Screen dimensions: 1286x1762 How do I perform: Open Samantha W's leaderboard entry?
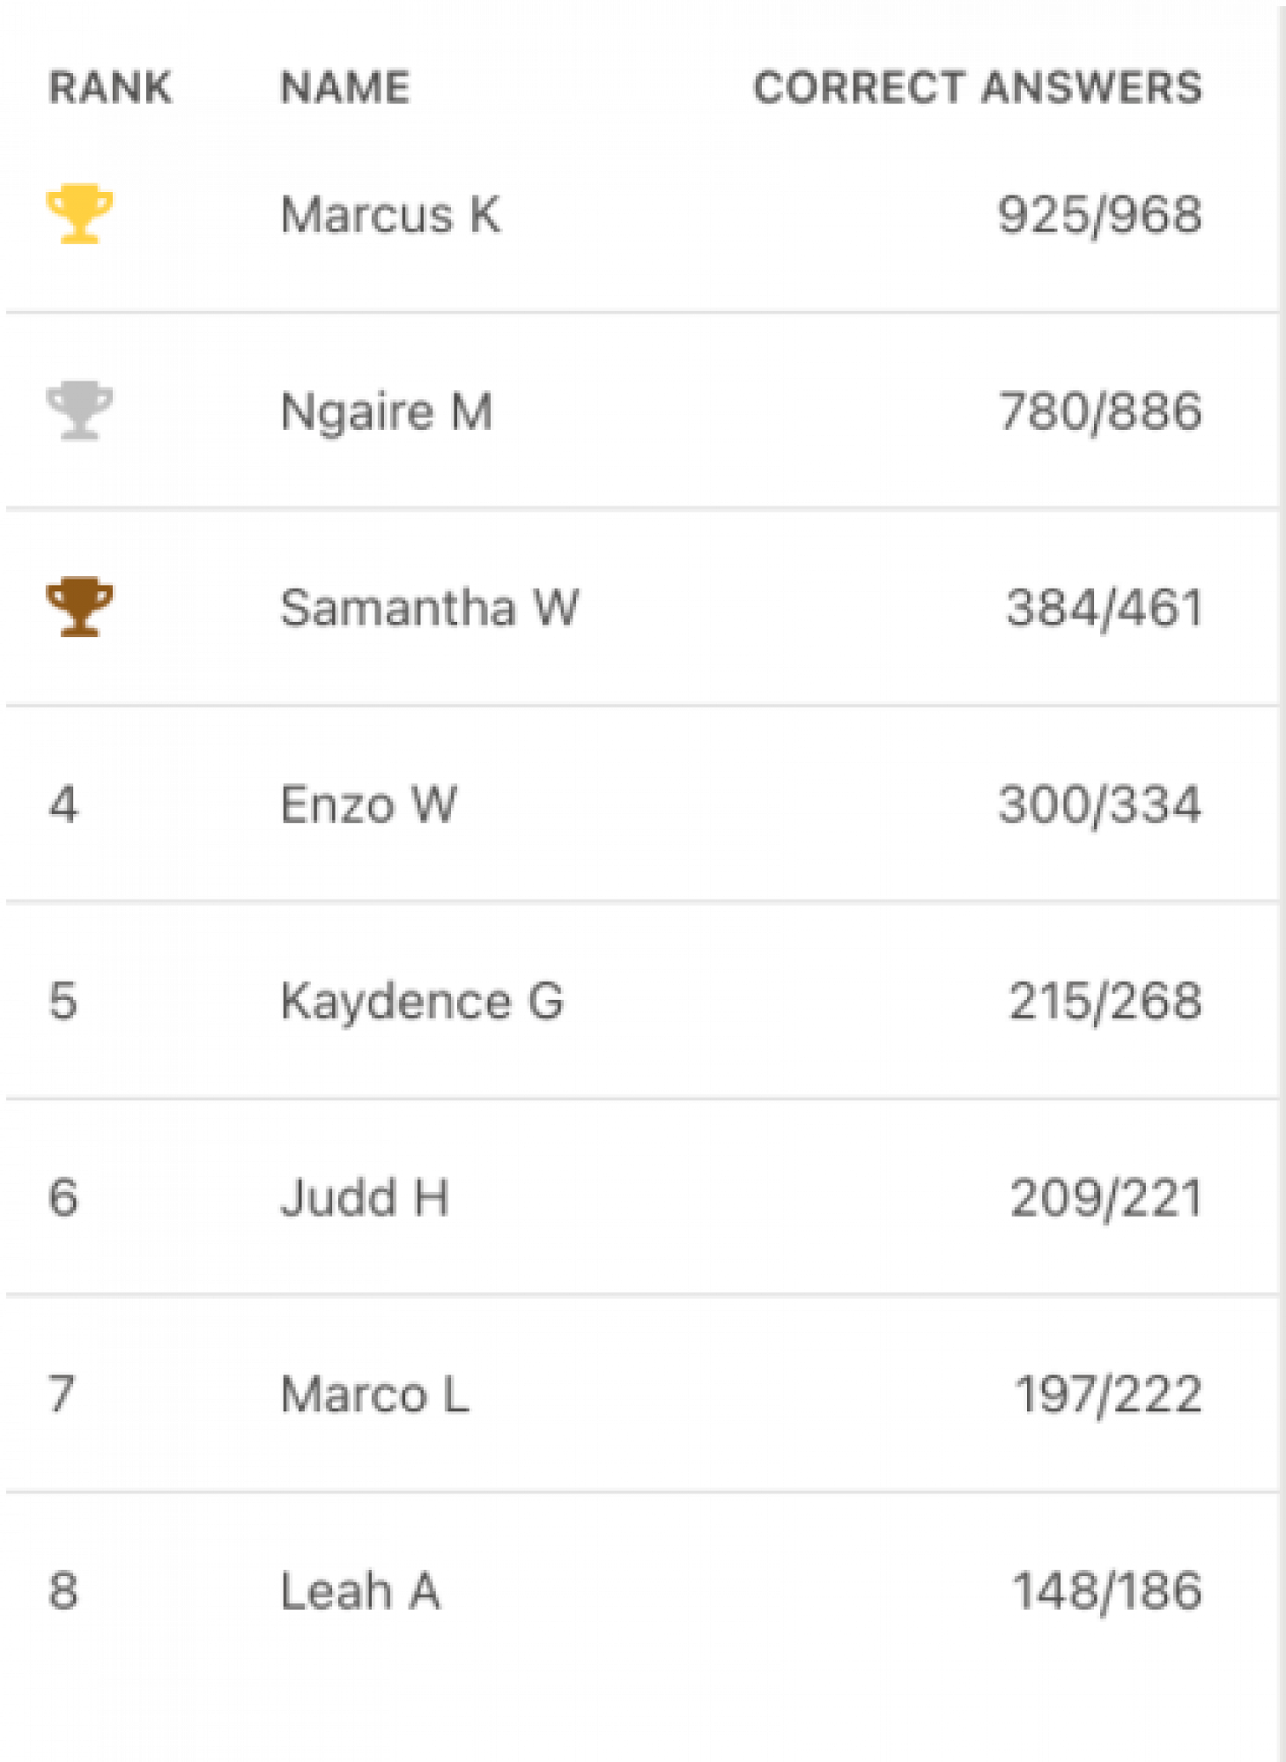[x=430, y=608]
